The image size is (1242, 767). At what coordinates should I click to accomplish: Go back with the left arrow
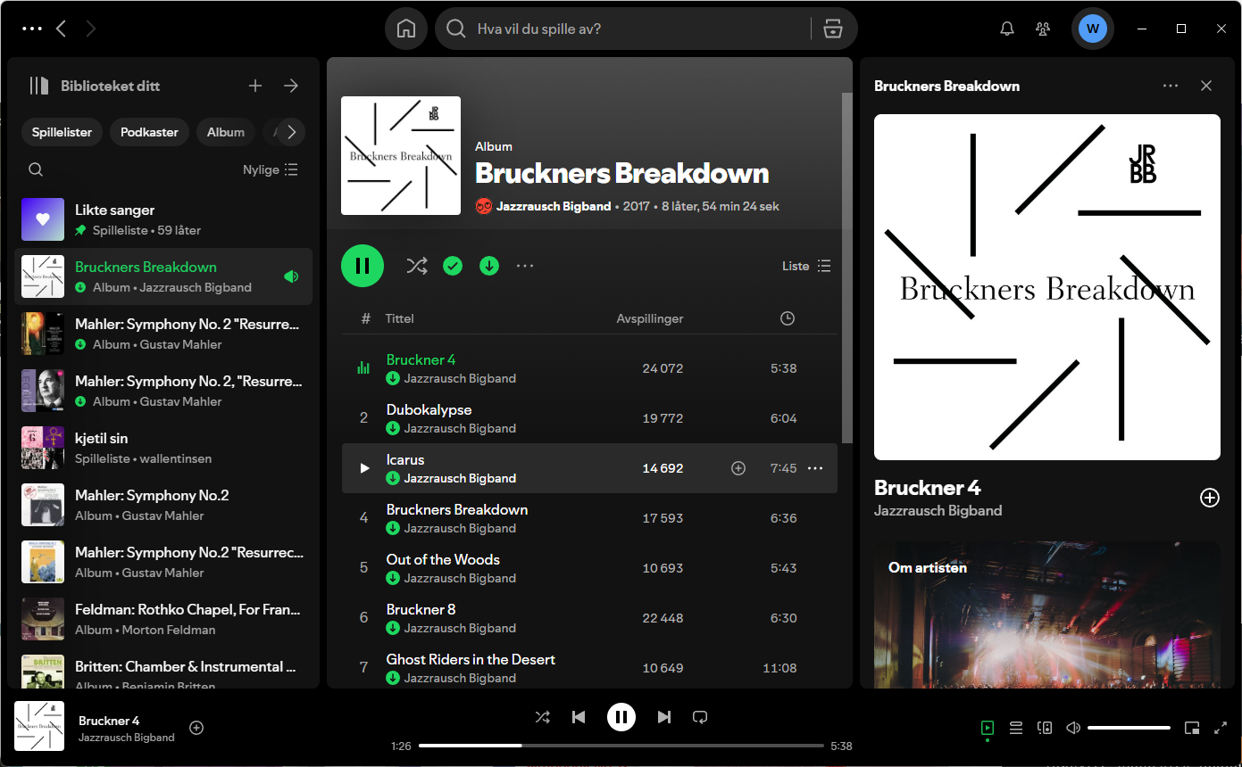click(x=61, y=29)
